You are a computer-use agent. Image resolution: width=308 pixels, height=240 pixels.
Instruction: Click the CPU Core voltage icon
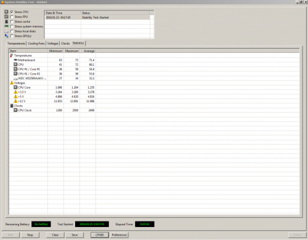15,87
